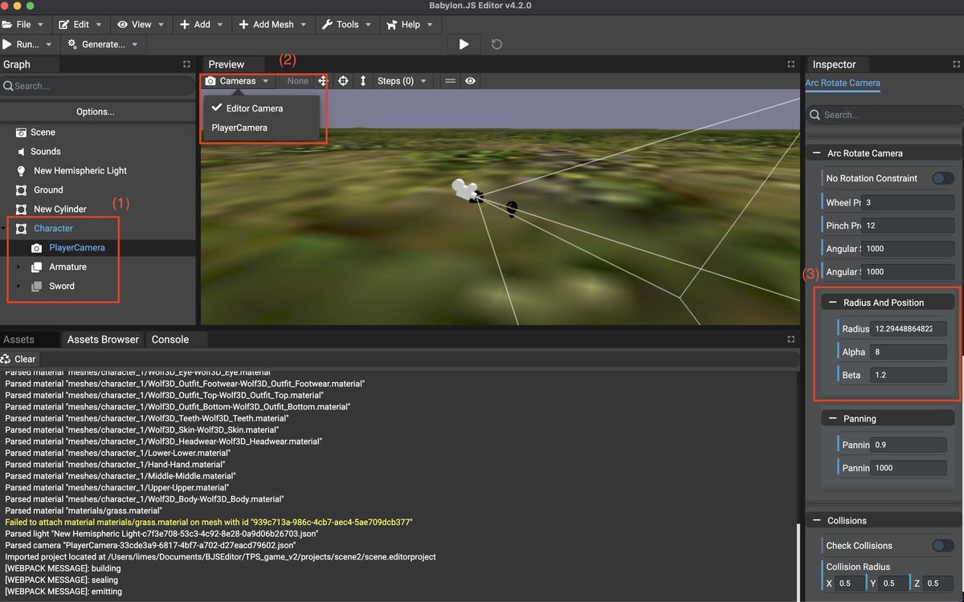The height and width of the screenshot is (602, 964).
Task: Open the preview visibility eye icon menu
Action: click(x=470, y=80)
